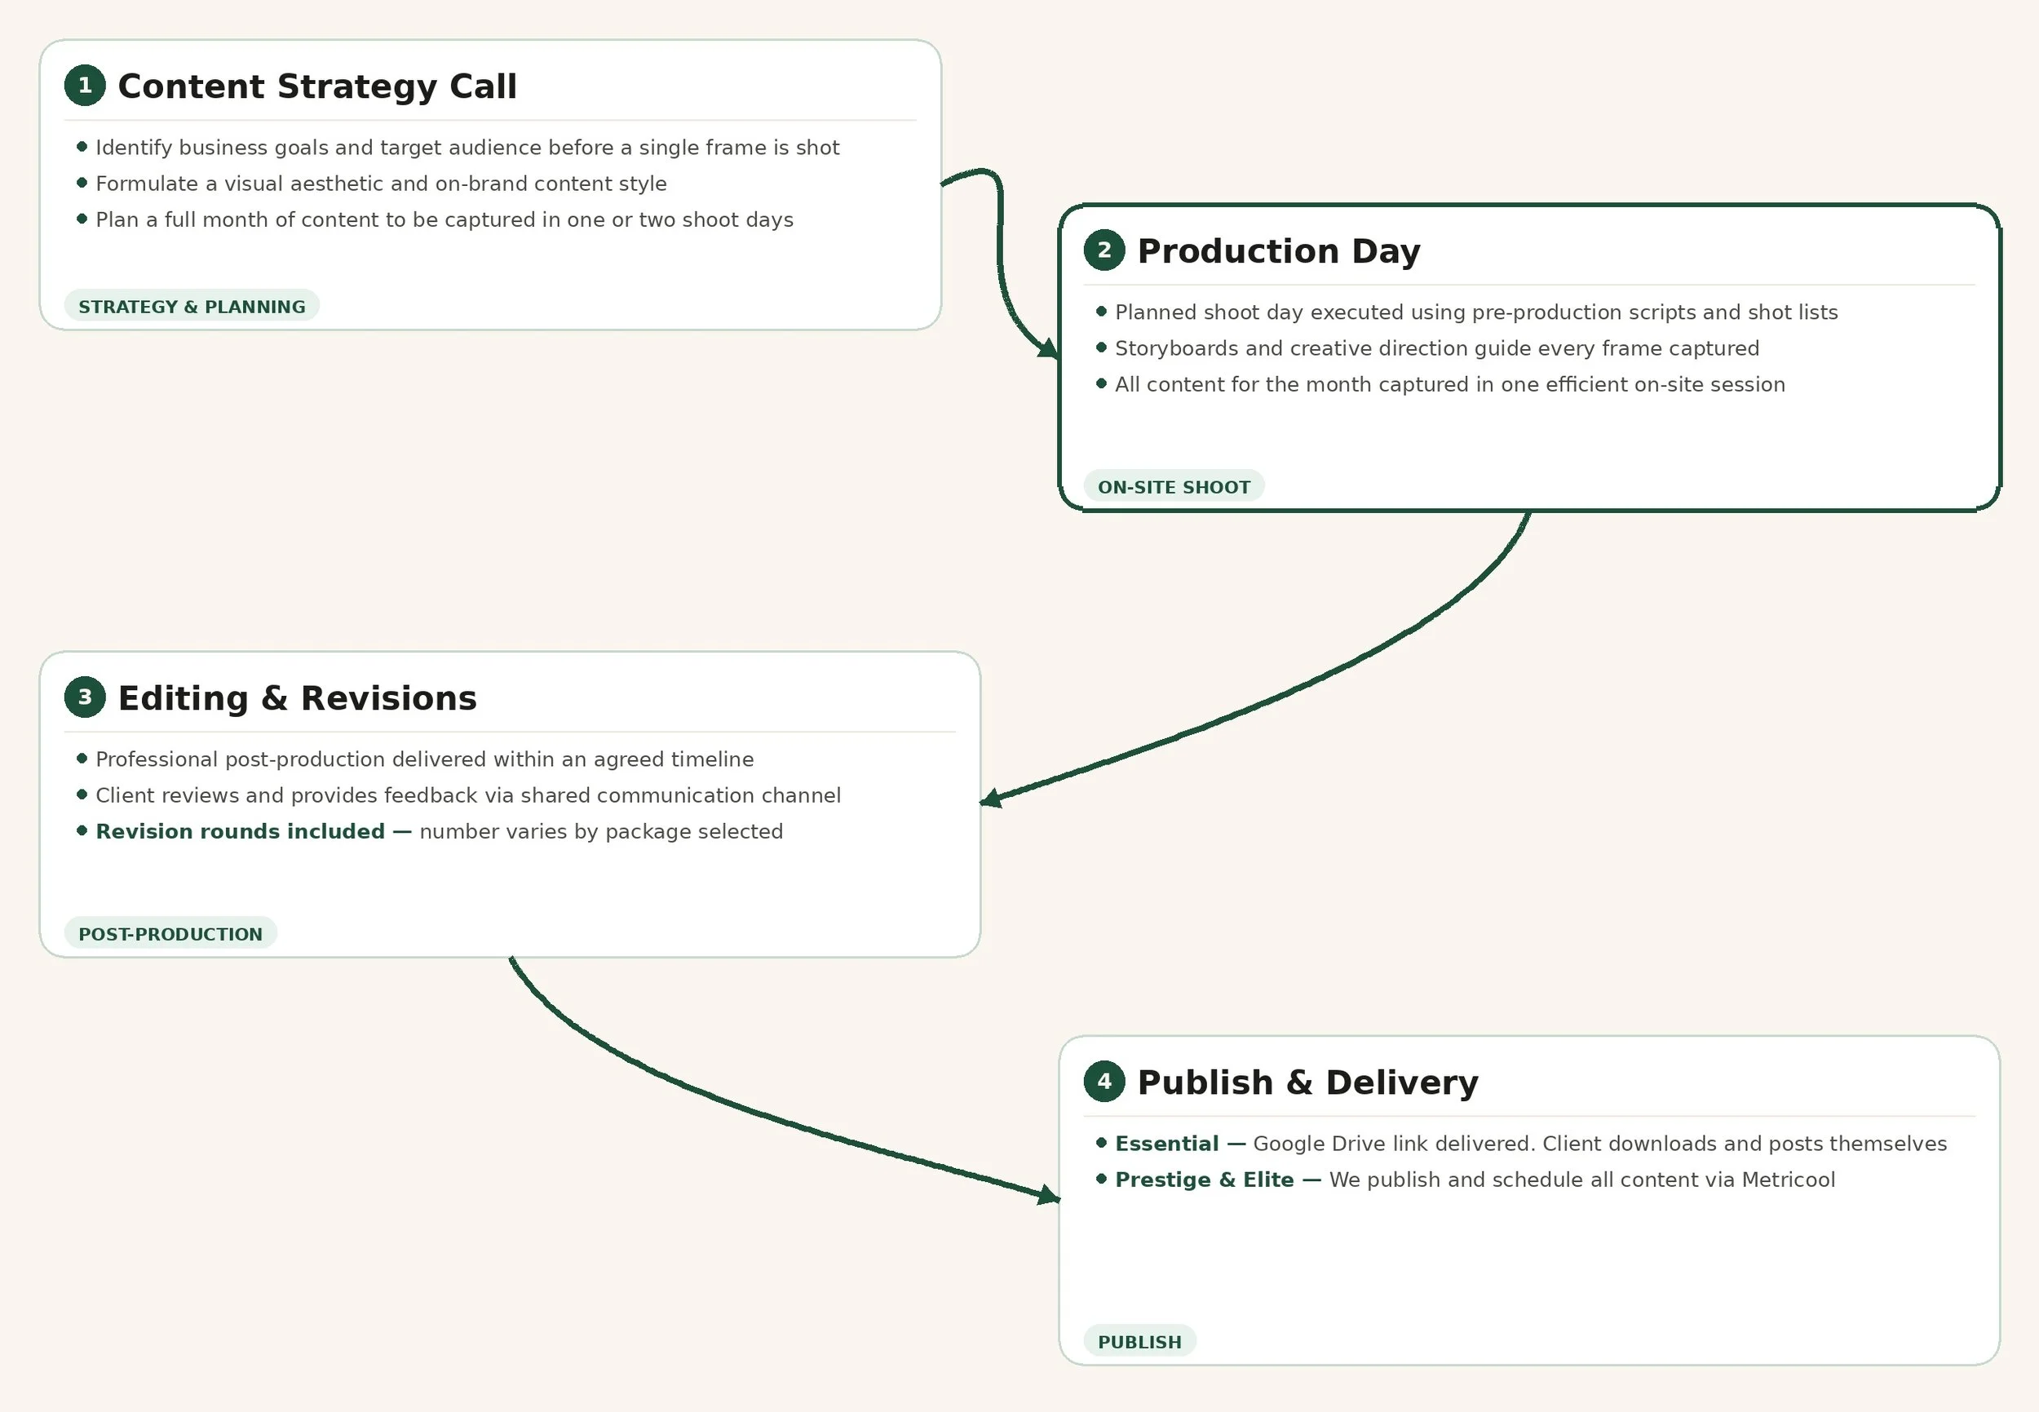The width and height of the screenshot is (2039, 1412).
Task: Click the 'Publish & Delivery' heading
Action: pos(1307,1083)
